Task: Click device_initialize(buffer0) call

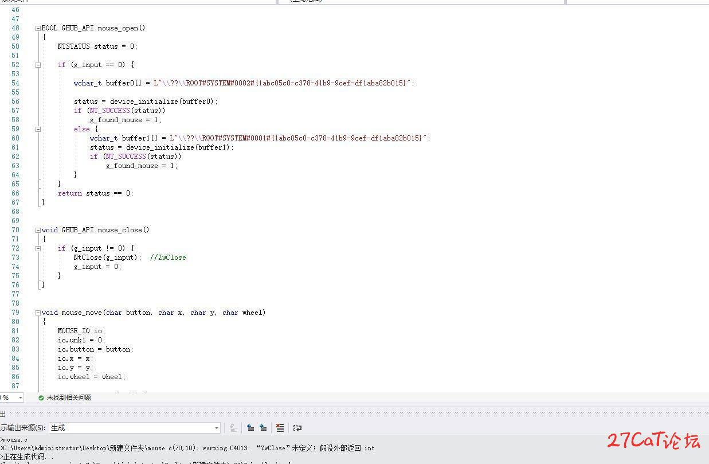Action: coord(164,102)
